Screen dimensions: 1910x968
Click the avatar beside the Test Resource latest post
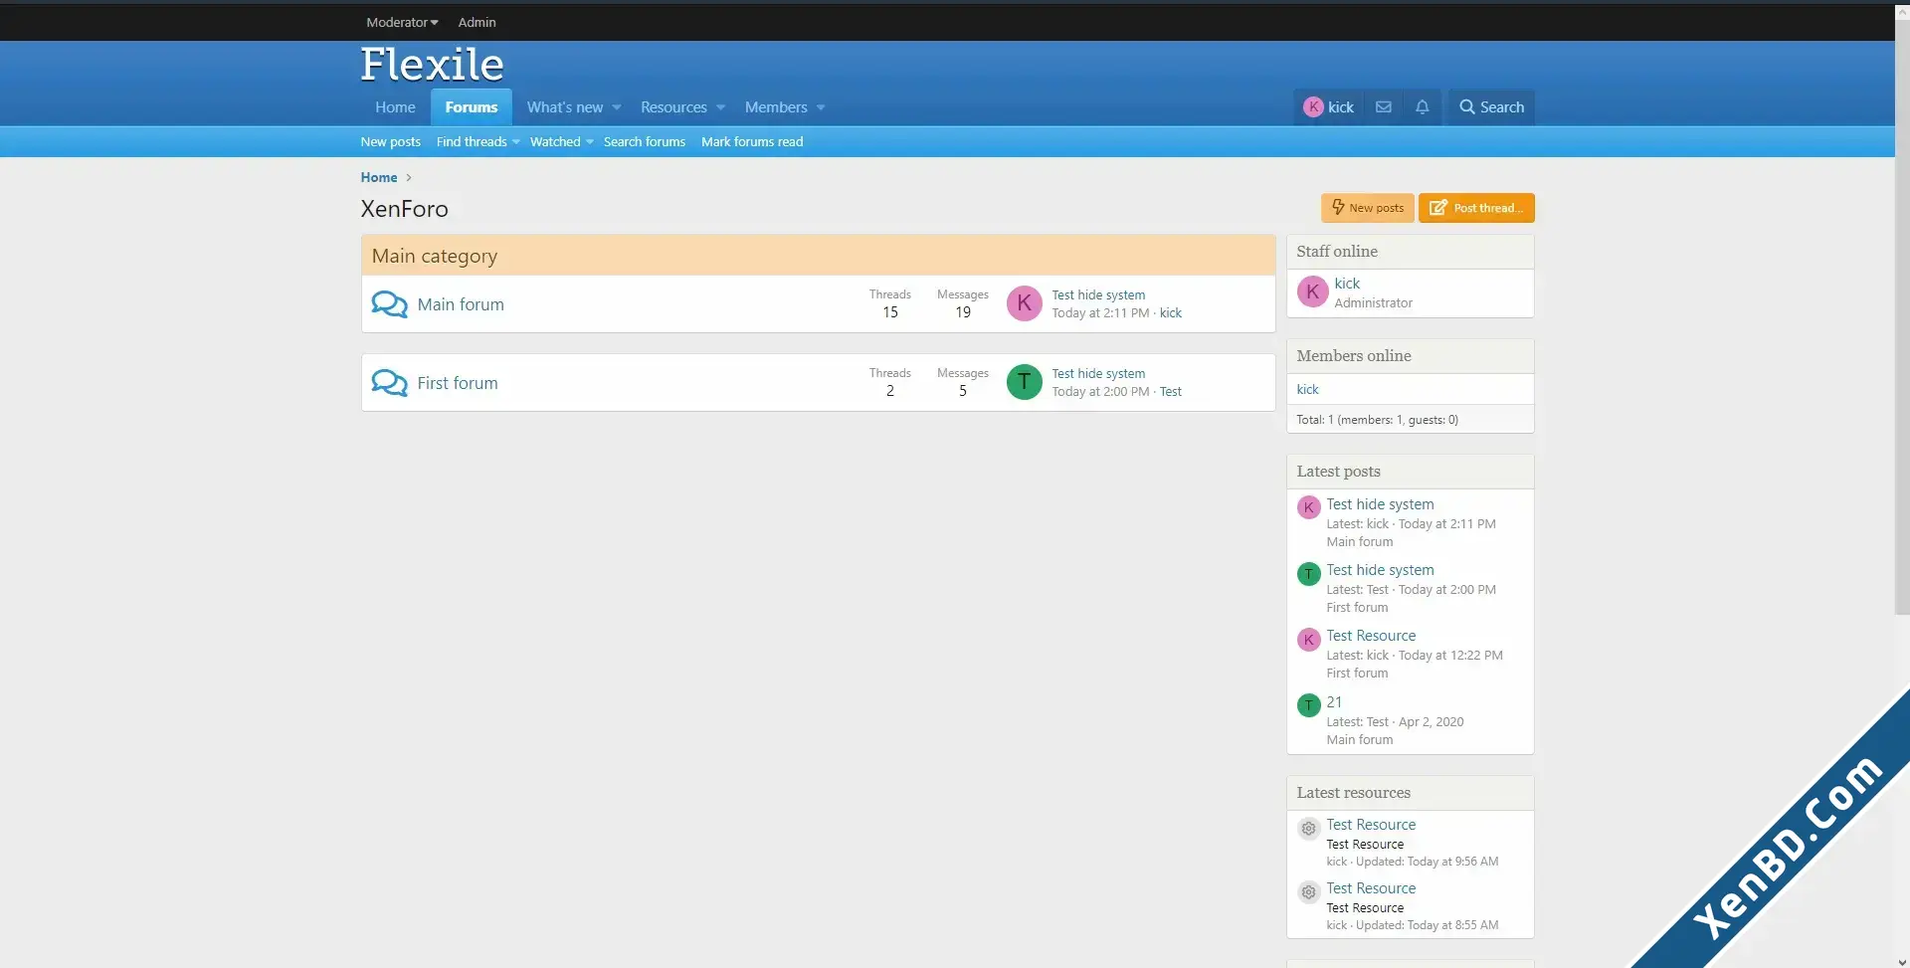pos(1308,639)
